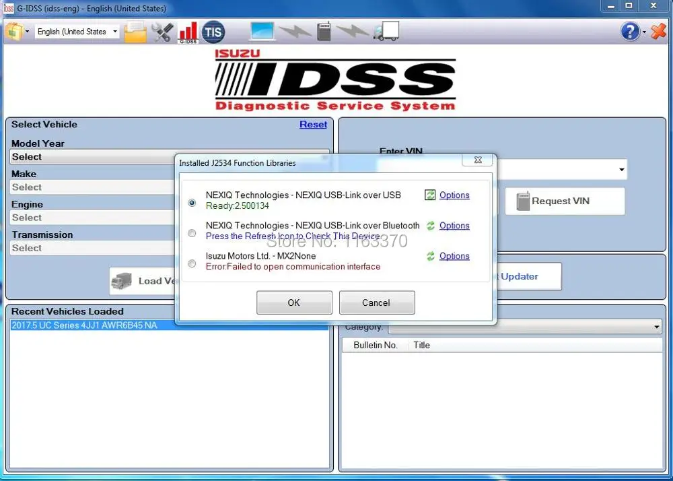
Task: Select the handheld interface device icon
Action: click(x=324, y=31)
